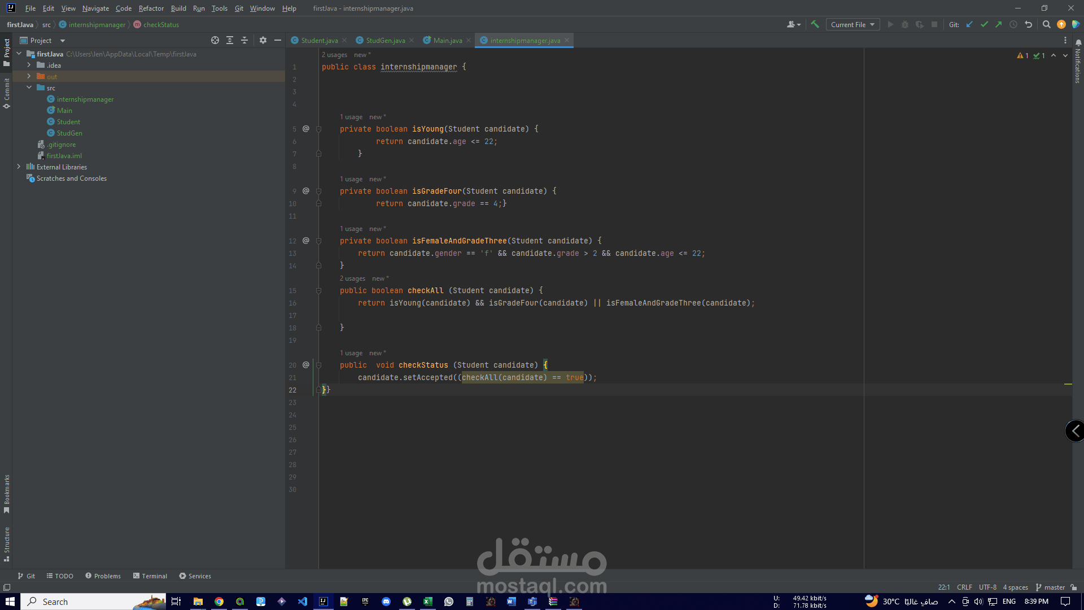Image resolution: width=1084 pixels, height=610 pixels.
Task: Switch to the StudGen.java tab
Action: [385, 40]
